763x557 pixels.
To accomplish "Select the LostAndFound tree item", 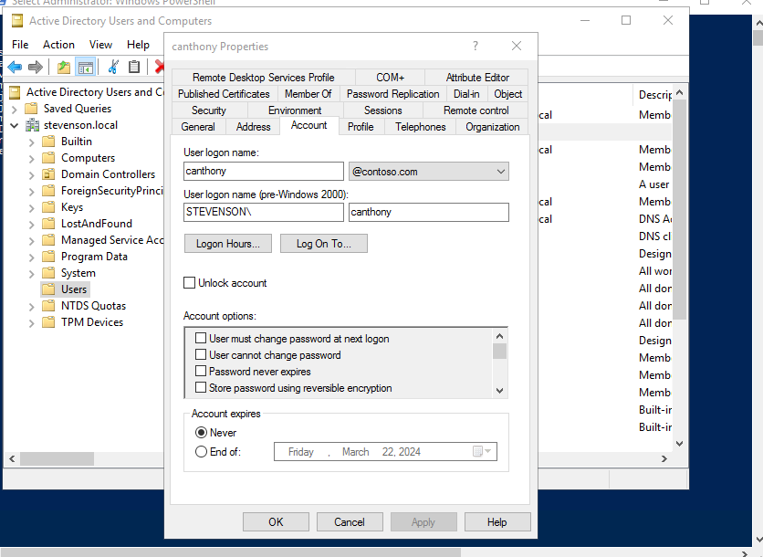I will 97,224.
